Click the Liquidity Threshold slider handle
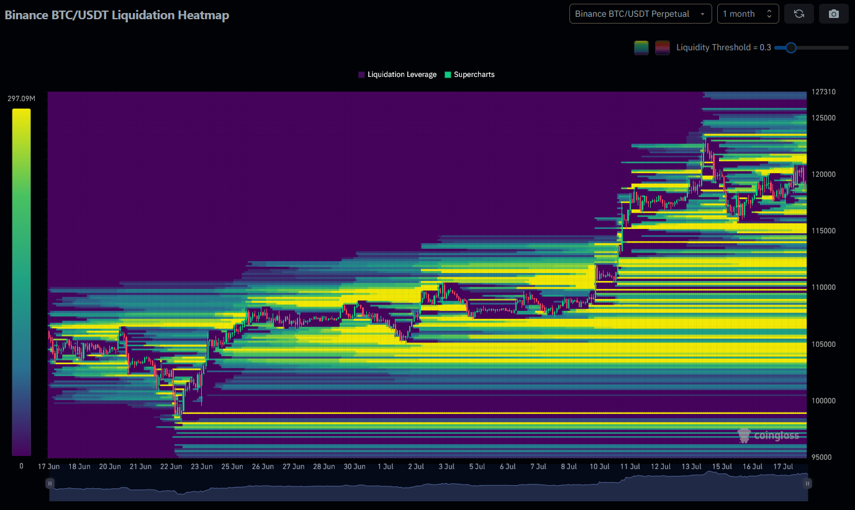Screen dimensions: 855x510 click(x=790, y=48)
